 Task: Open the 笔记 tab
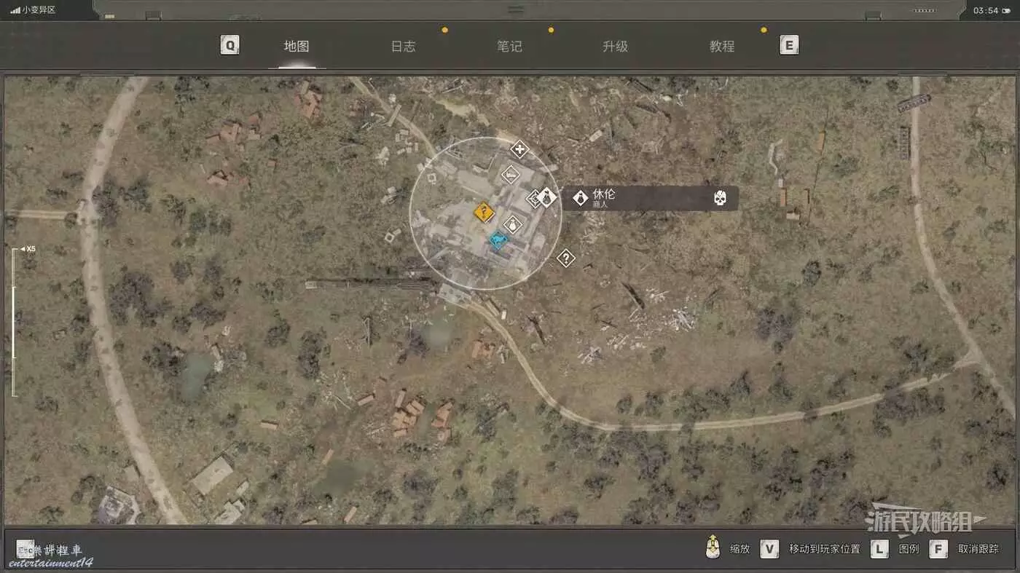click(509, 47)
